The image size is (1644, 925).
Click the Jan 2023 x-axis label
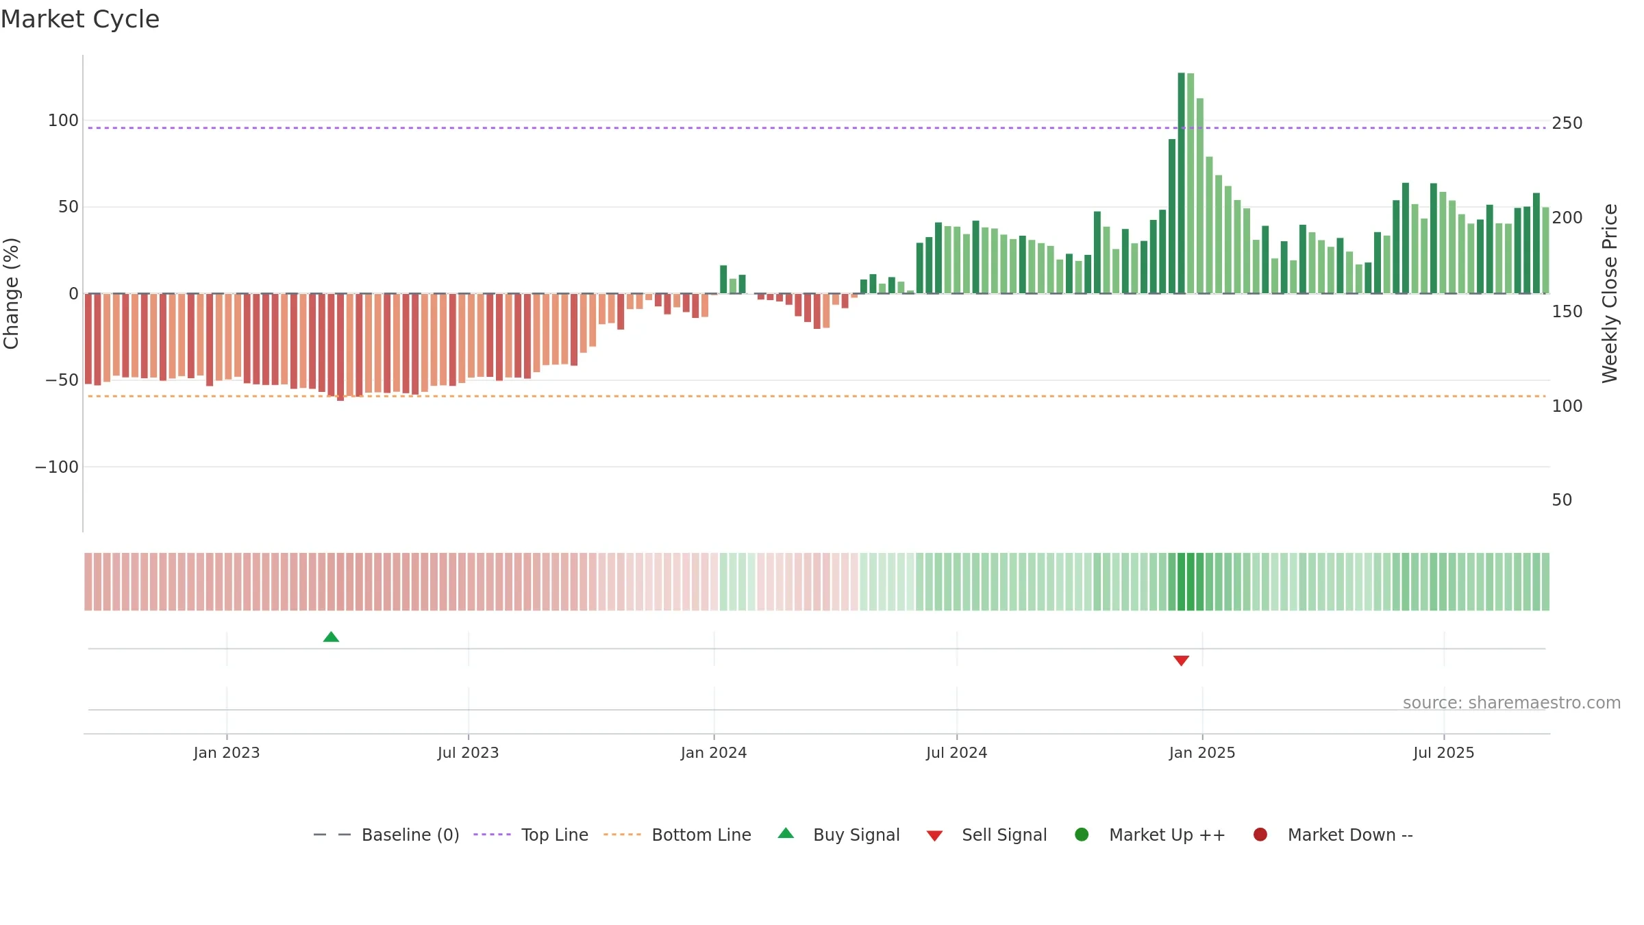click(227, 753)
